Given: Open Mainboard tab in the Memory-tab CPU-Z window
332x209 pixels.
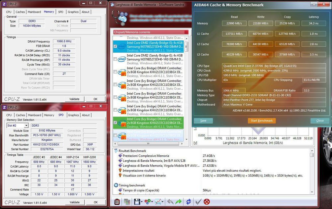Looking at the screenshot, I should [34, 12].
